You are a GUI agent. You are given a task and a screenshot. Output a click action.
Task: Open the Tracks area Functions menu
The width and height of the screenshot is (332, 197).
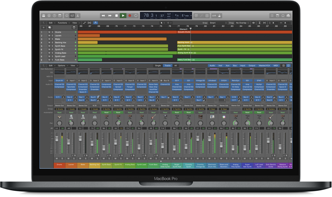click(x=63, y=23)
